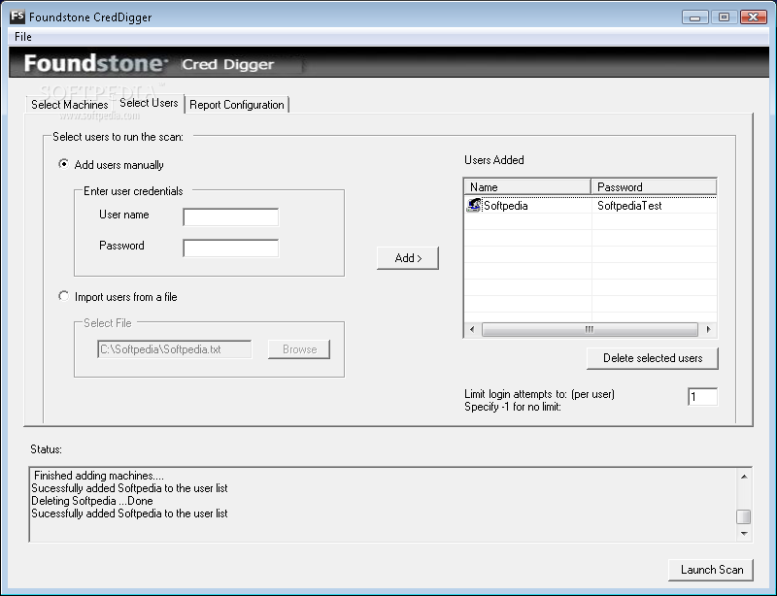The width and height of the screenshot is (777, 596).
Task: Click the 'Deleting Softpedia ...Done' status line
Action: 92,501
